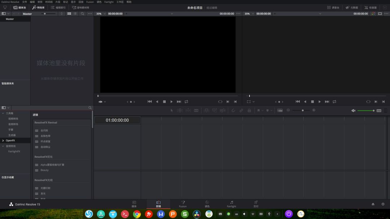Open the 文件 (File) menu

tap(25, 2)
